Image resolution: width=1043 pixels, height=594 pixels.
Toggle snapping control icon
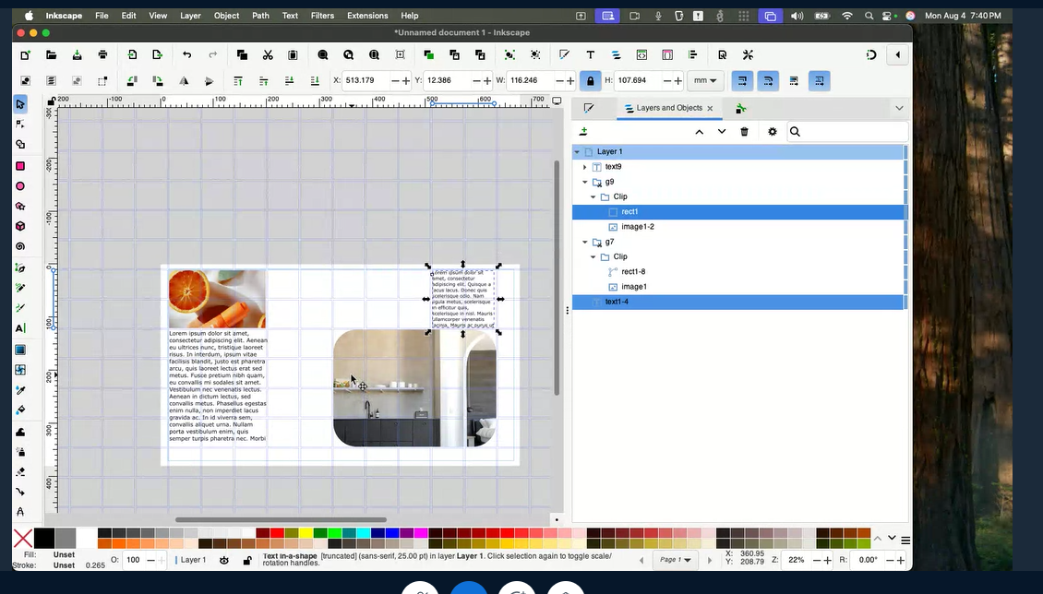click(x=871, y=55)
